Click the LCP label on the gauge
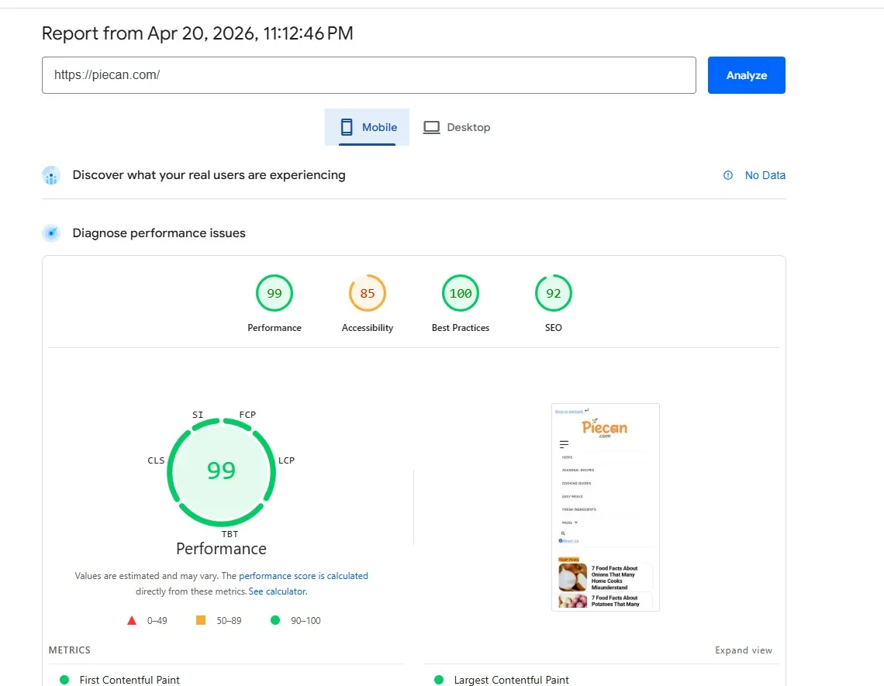The image size is (884, 686). (286, 460)
